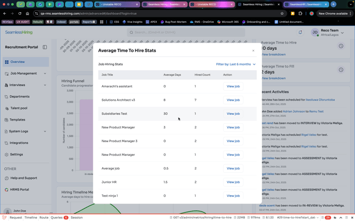Open the Filter by Last 6 months dropdown
The width and height of the screenshot is (355, 221).
235,65
